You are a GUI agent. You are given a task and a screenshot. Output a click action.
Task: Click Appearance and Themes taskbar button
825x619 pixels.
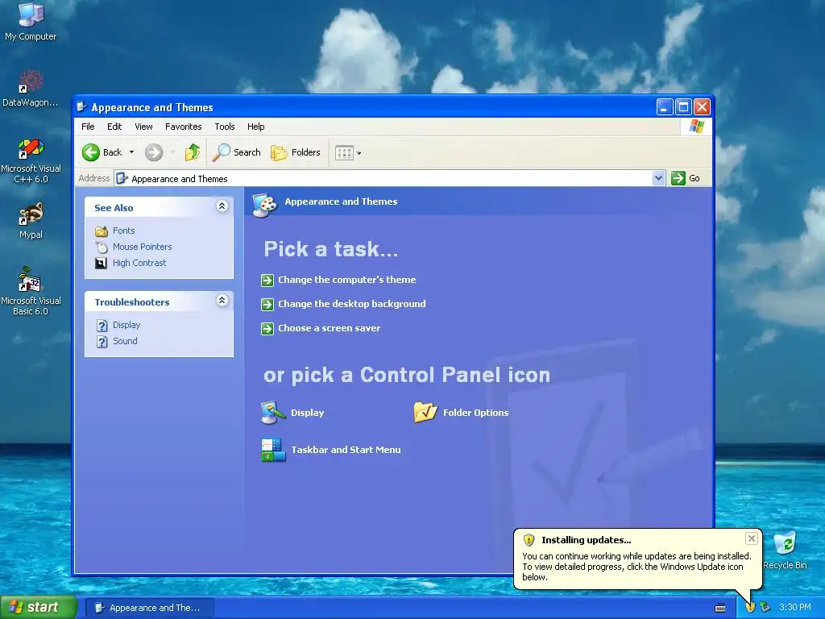pos(149,608)
